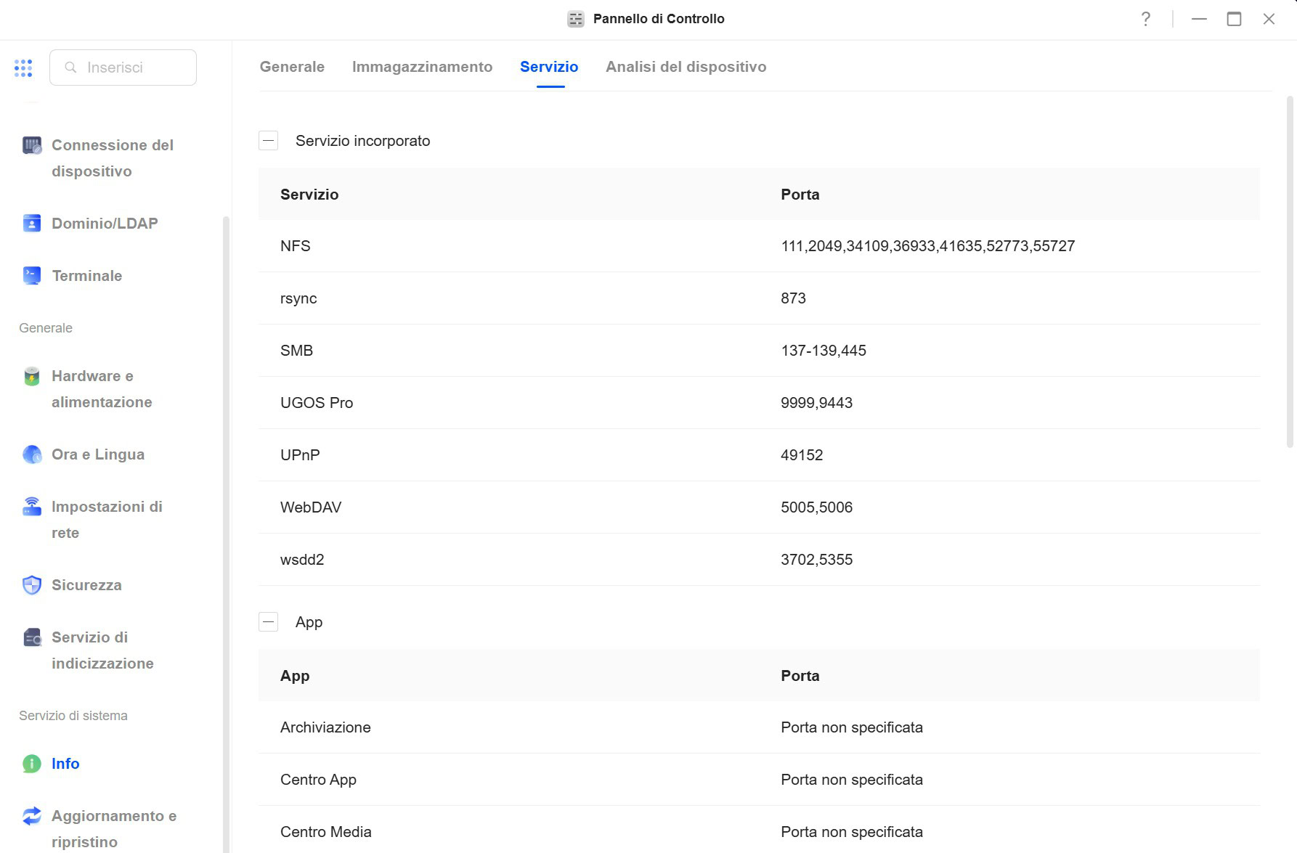Click the Hardware e alimentazione battery icon
The height and width of the screenshot is (853, 1297).
tap(32, 376)
